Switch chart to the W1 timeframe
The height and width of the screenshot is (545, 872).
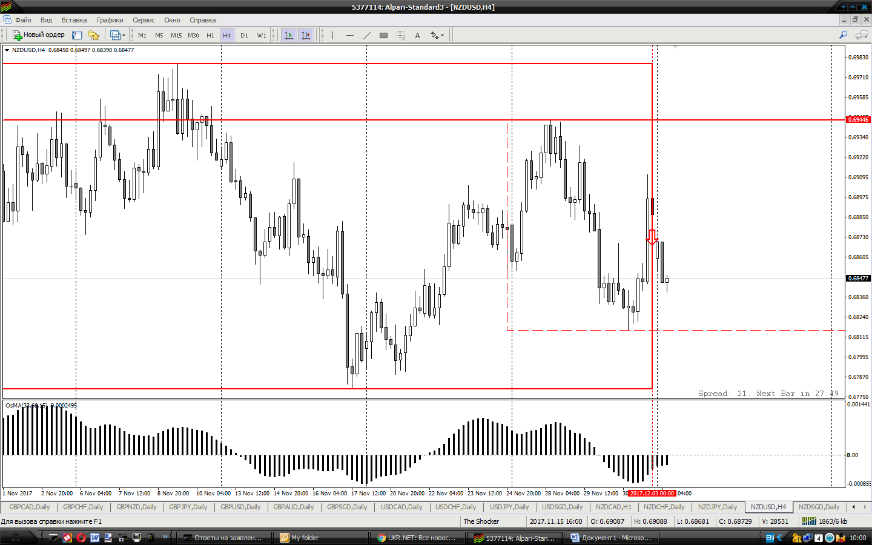(261, 35)
